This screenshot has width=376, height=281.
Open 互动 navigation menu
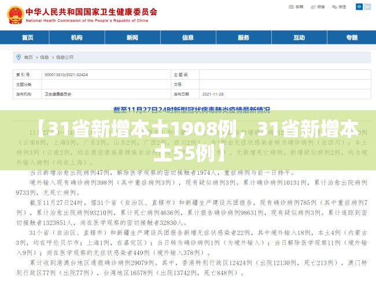click(299, 38)
